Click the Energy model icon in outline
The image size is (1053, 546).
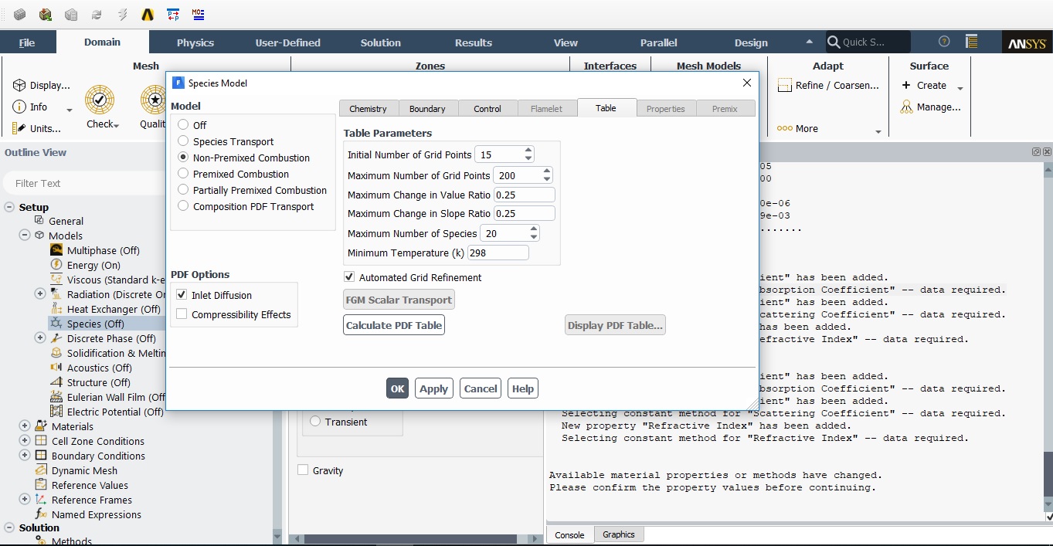pyautogui.click(x=56, y=265)
